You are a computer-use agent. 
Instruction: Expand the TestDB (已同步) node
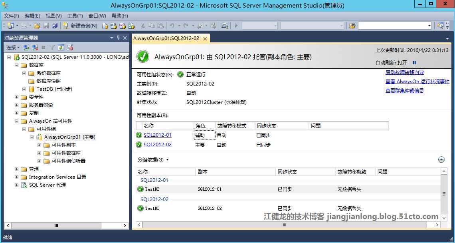24,89
